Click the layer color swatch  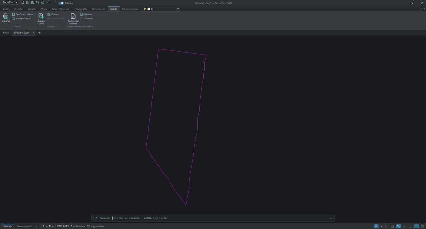149,9
